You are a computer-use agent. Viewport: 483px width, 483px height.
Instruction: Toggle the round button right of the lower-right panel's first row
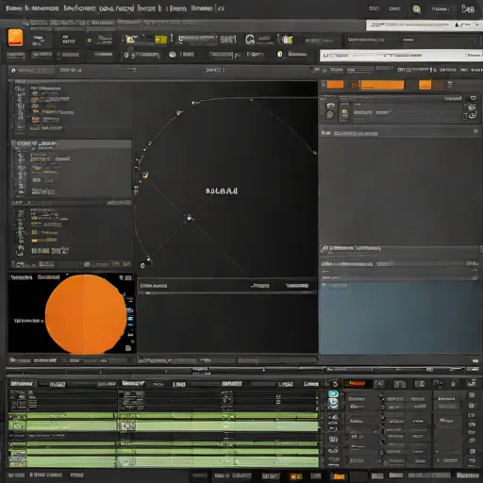pos(472,395)
